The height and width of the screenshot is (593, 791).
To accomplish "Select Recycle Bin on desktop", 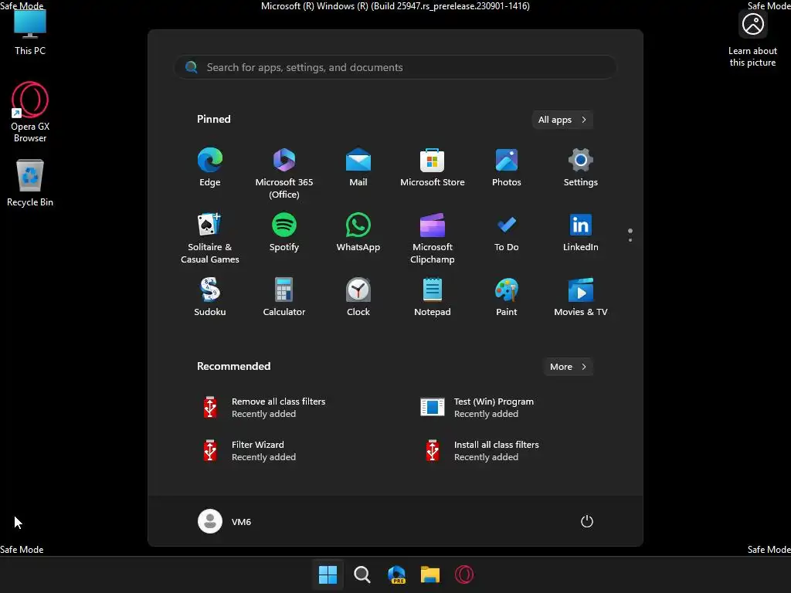I will coord(30,182).
